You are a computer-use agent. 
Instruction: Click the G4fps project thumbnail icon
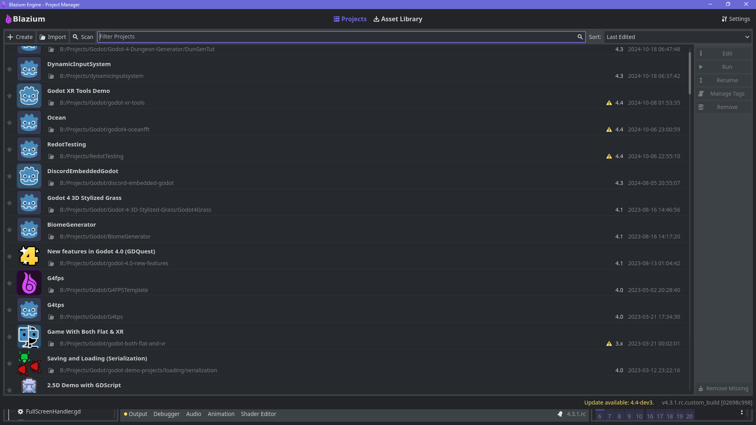pos(29,283)
